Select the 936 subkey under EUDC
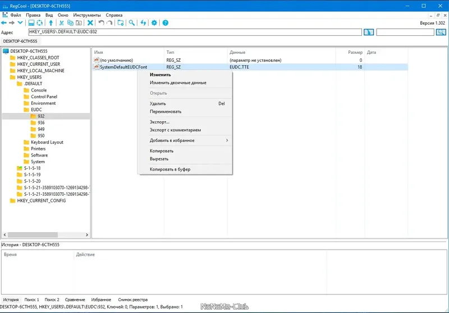The image size is (449, 313). (41, 123)
